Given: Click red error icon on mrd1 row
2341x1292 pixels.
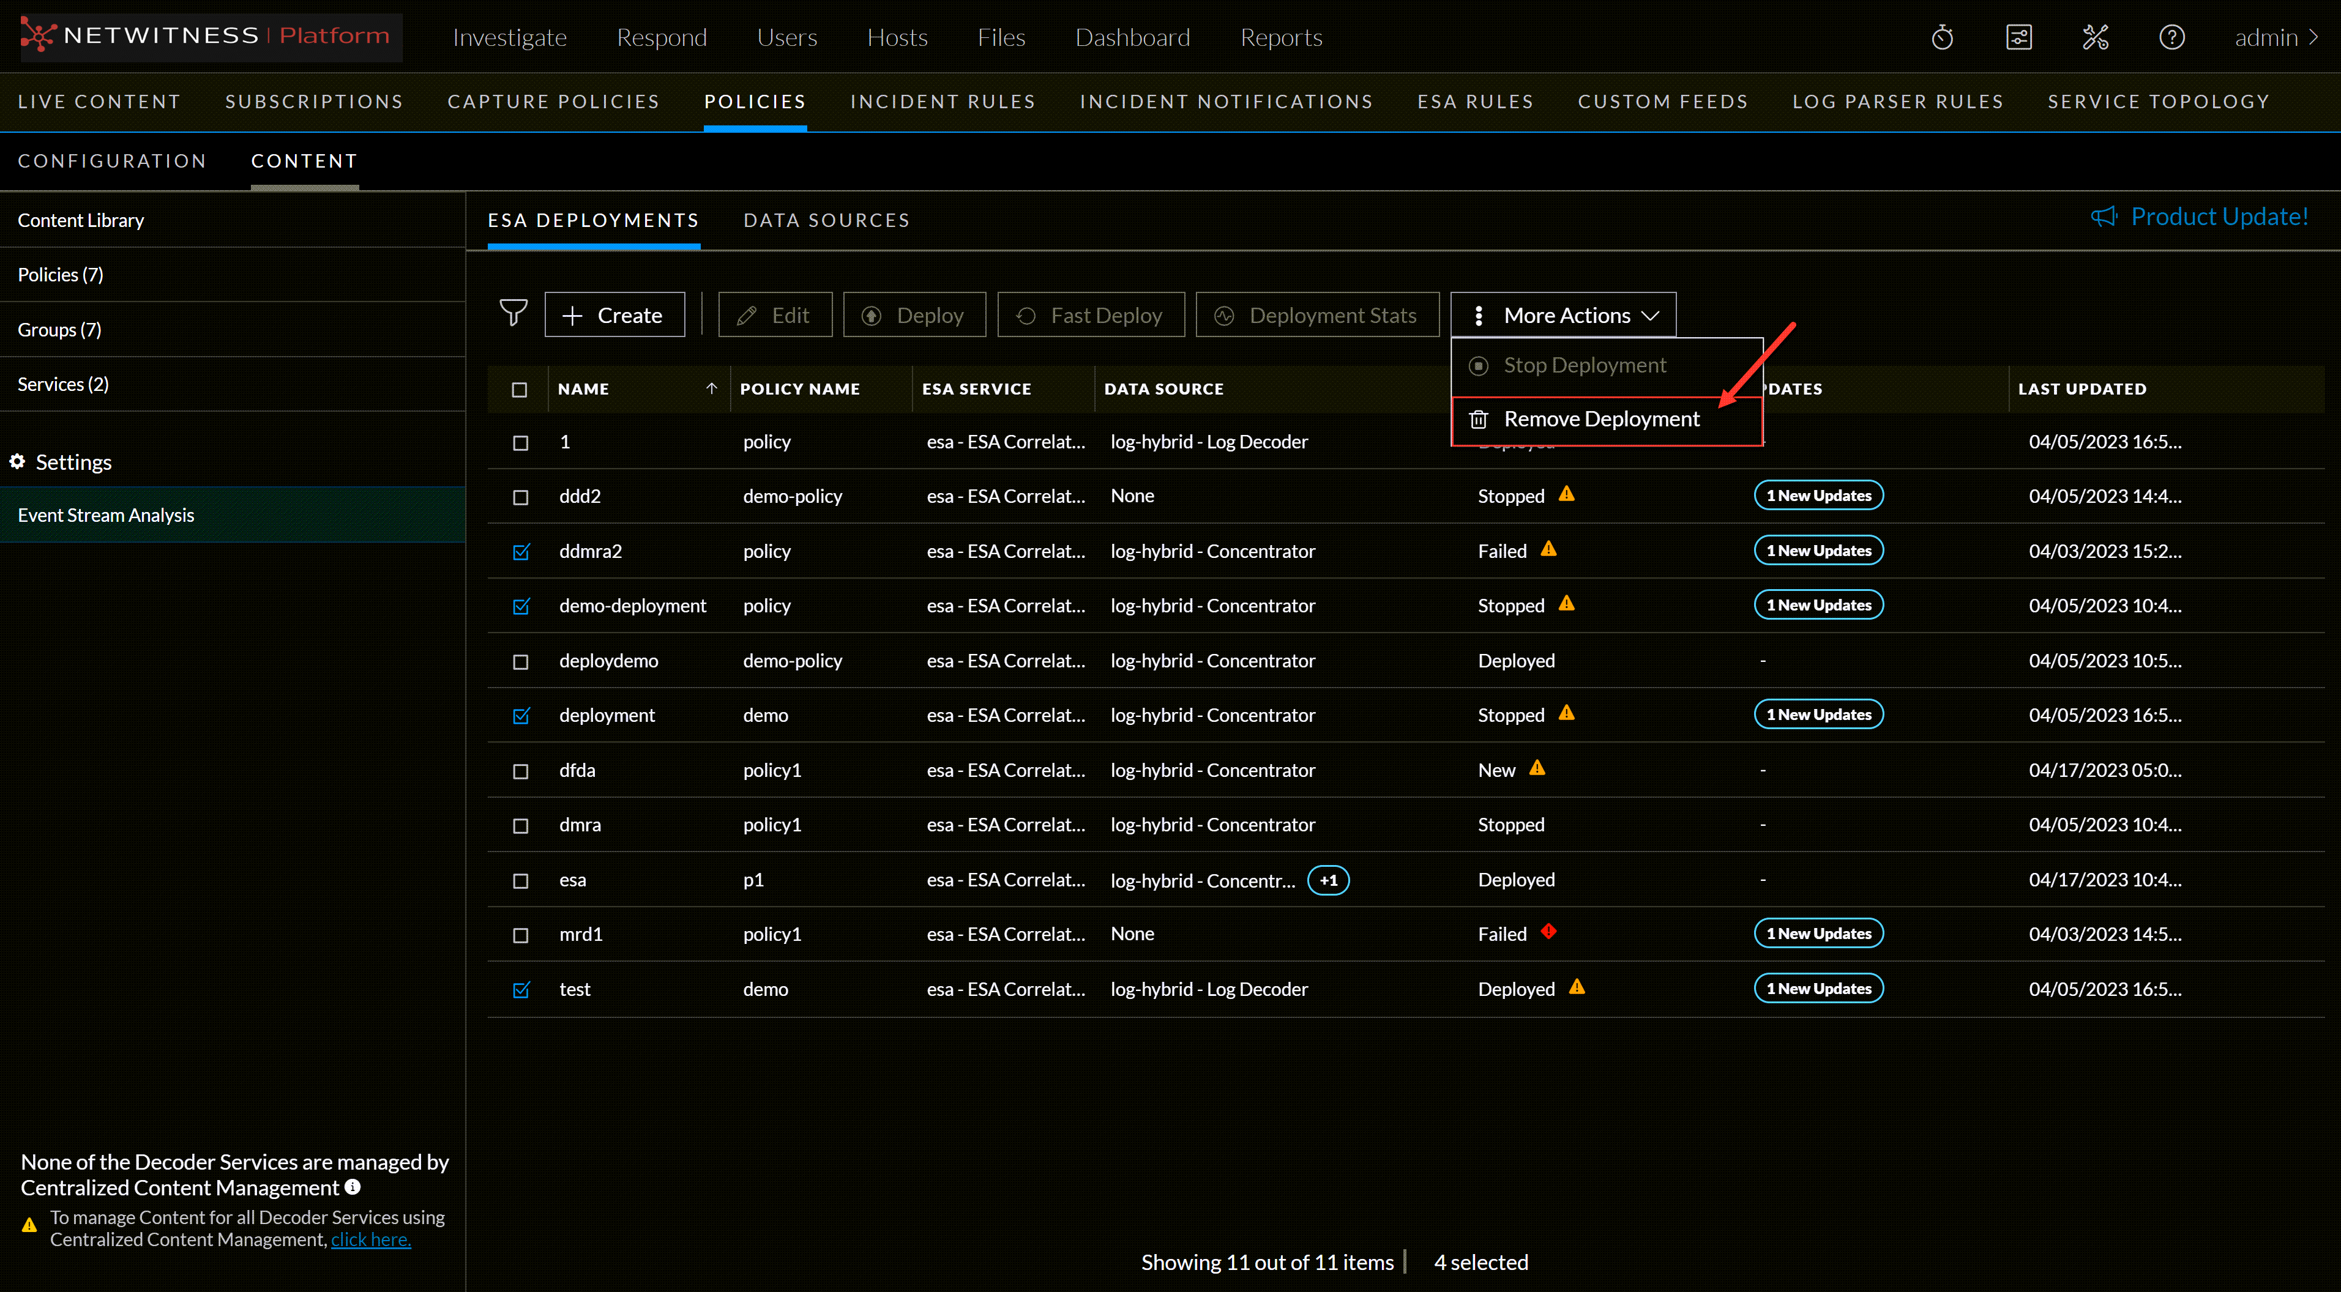Looking at the screenshot, I should 1548,931.
